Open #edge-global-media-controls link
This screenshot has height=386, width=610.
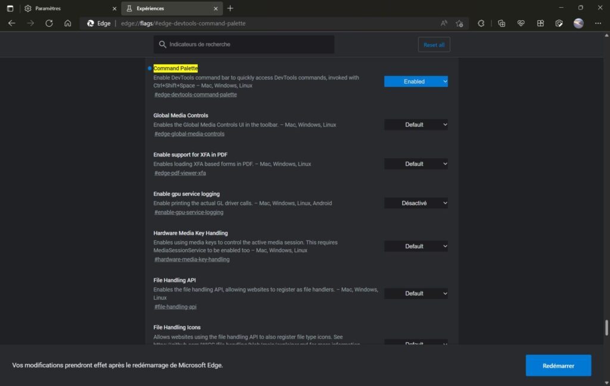(x=189, y=134)
